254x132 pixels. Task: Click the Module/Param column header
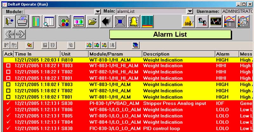point(115,54)
